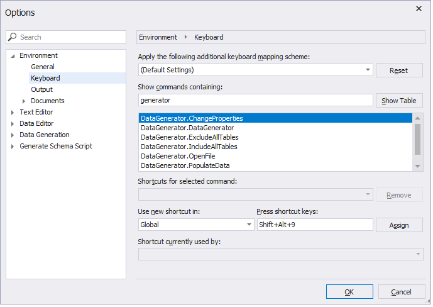Image resolution: width=433 pixels, height=307 pixels.
Task: Click the 'Show commands containing' text field
Action: tap(255, 100)
